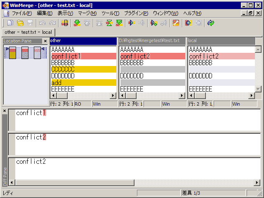
Task: Click the yellow 'add' line in 'other' pane
Action: pyautogui.click(x=83, y=82)
